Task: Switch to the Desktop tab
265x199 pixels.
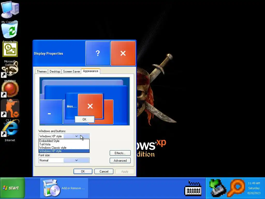Action: [x=55, y=72]
